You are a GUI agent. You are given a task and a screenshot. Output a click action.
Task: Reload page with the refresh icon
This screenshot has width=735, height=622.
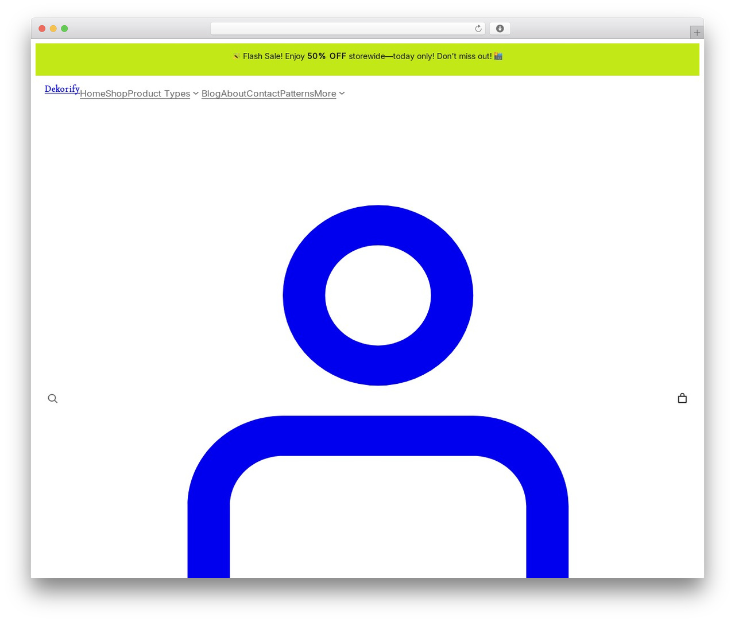click(478, 29)
